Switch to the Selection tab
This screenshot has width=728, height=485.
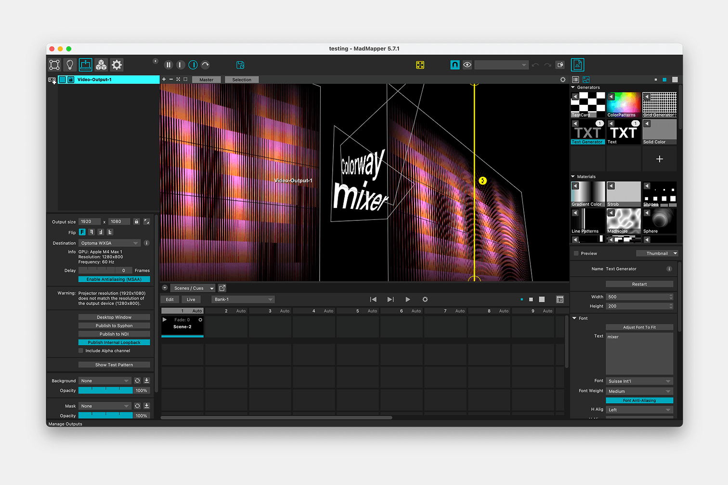pyautogui.click(x=242, y=80)
